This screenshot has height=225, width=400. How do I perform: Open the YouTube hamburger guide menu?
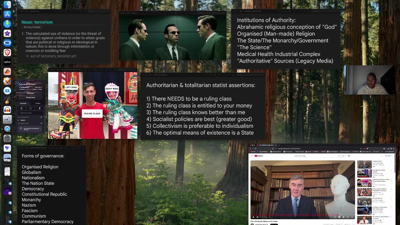[252, 156]
